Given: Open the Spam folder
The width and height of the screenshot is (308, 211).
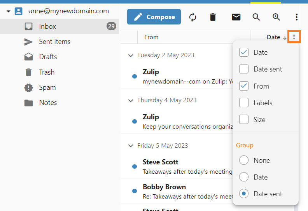Looking at the screenshot, I should 47,87.
